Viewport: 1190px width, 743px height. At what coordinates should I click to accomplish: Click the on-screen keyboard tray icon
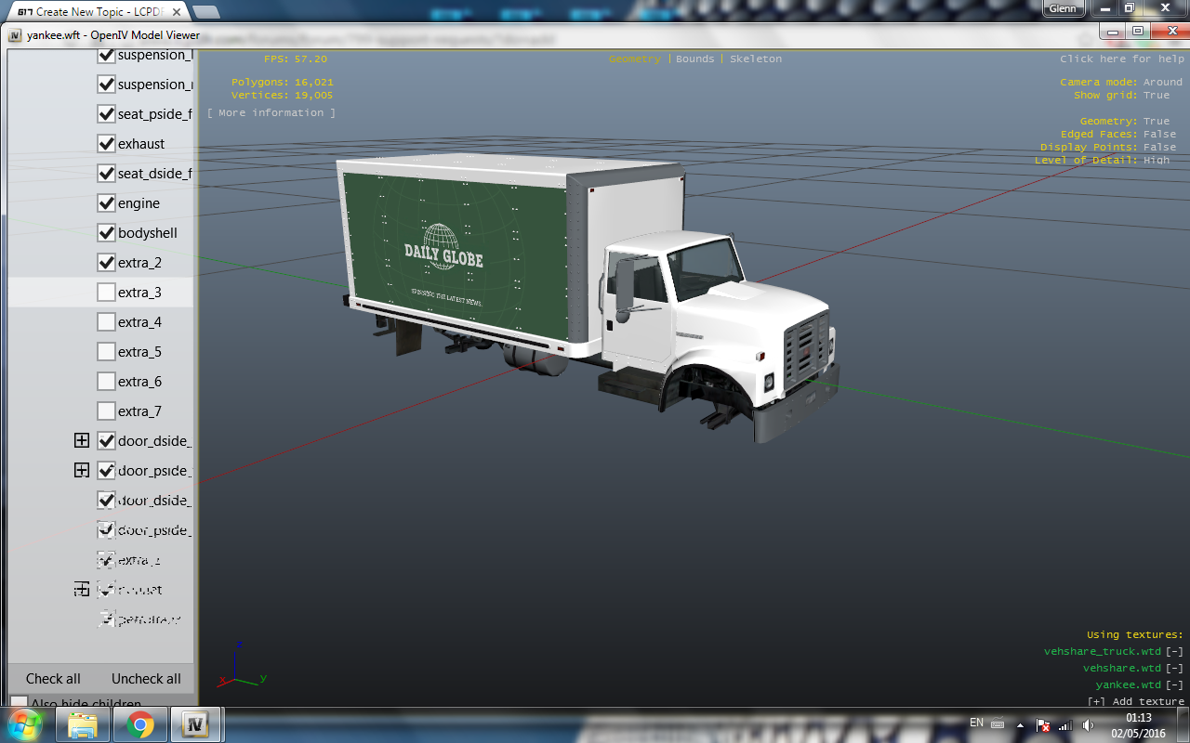998,723
